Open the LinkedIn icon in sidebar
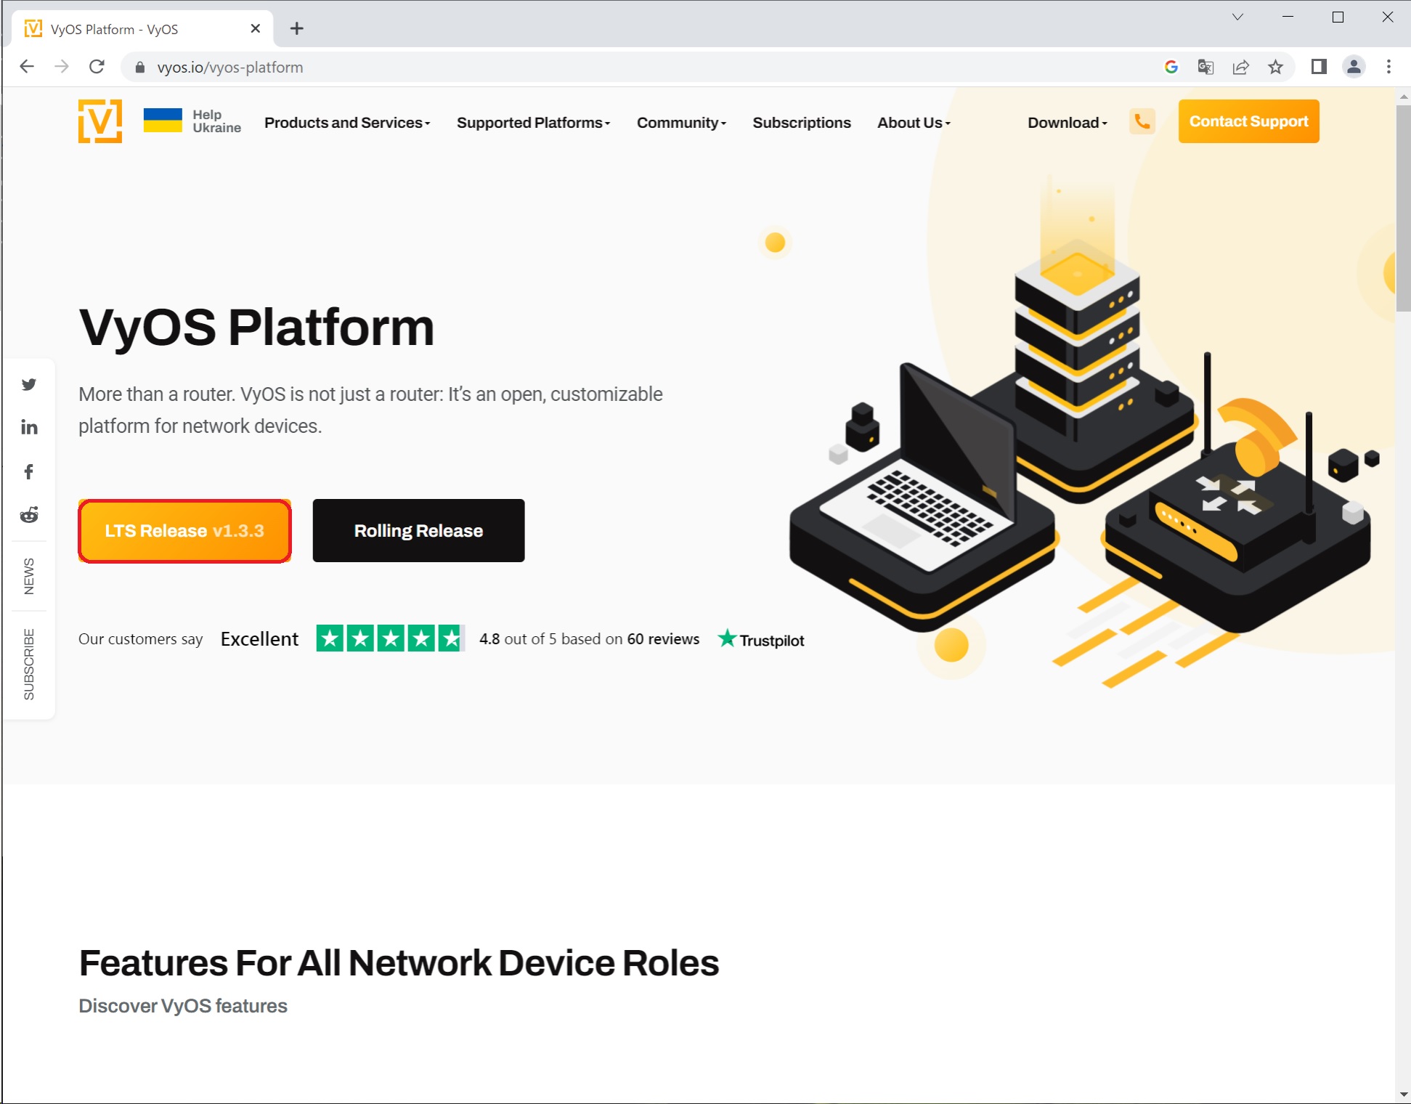This screenshot has height=1104, width=1411. tap(29, 427)
